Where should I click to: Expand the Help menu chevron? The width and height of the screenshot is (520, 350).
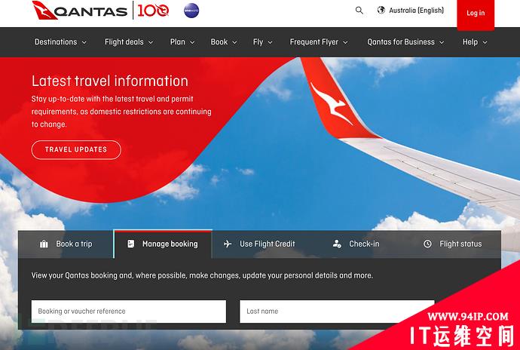485,42
